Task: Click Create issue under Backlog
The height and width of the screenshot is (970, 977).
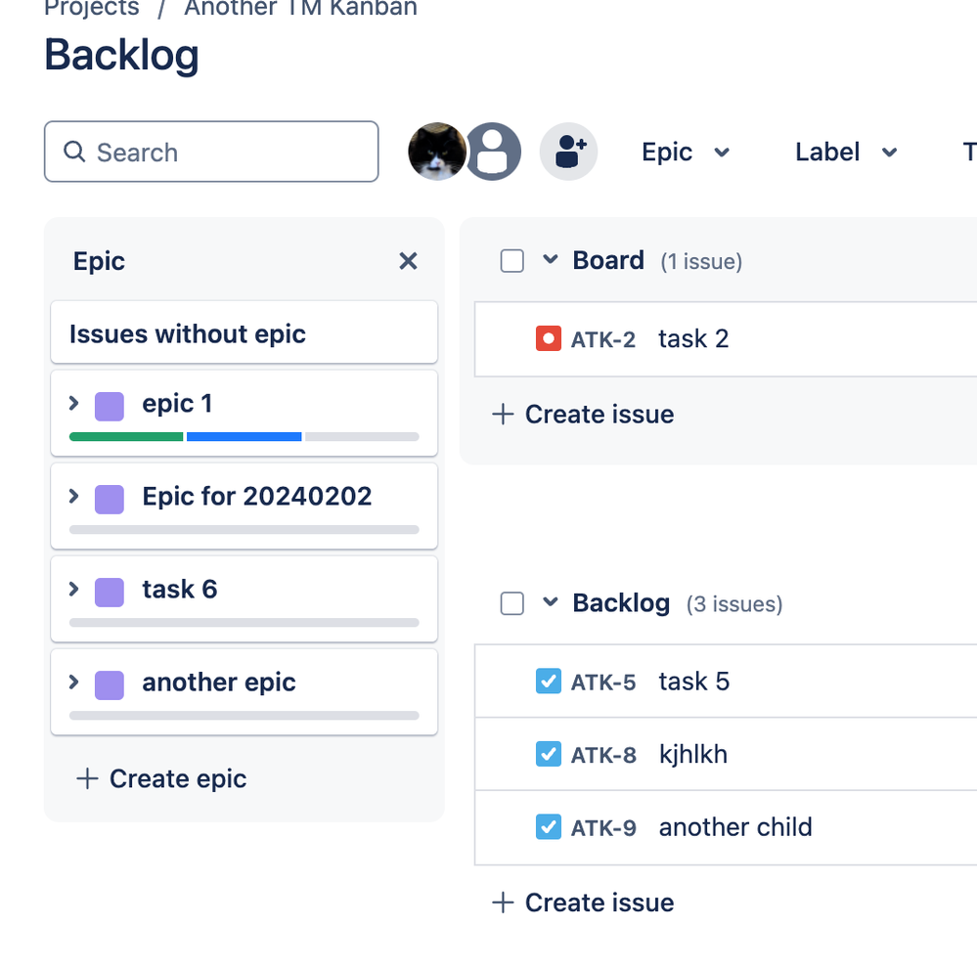Action: click(583, 903)
